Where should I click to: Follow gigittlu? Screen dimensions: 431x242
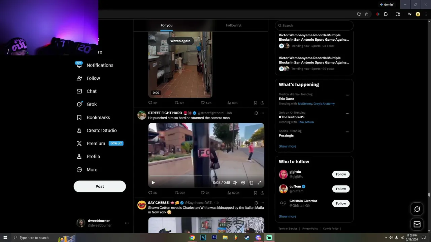341,174
